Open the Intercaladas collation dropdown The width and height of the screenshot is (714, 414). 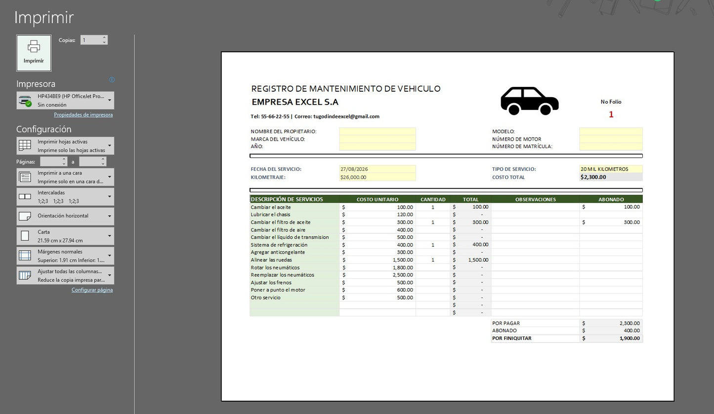[x=65, y=196]
